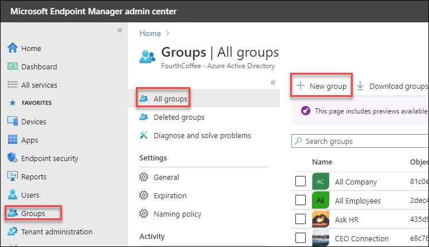The width and height of the screenshot is (429, 247).
Task: Click the Download groups arrow icon
Action: pos(360,85)
